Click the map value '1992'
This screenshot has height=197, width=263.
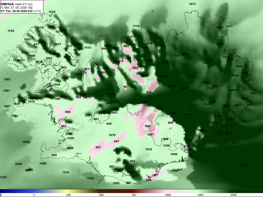(x=253, y=94)
